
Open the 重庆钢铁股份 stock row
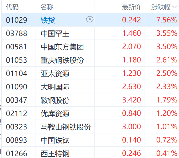pos(62,60)
